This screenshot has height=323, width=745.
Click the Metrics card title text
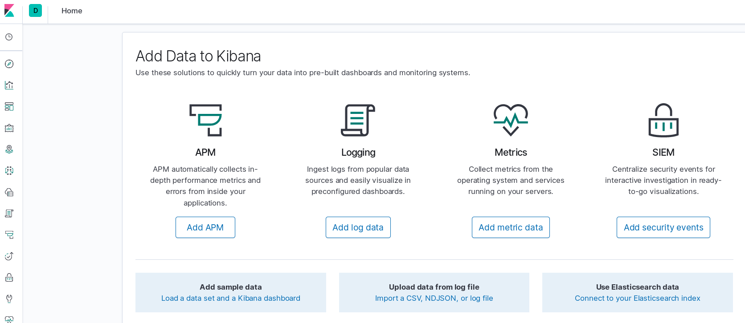pos(511,152)
